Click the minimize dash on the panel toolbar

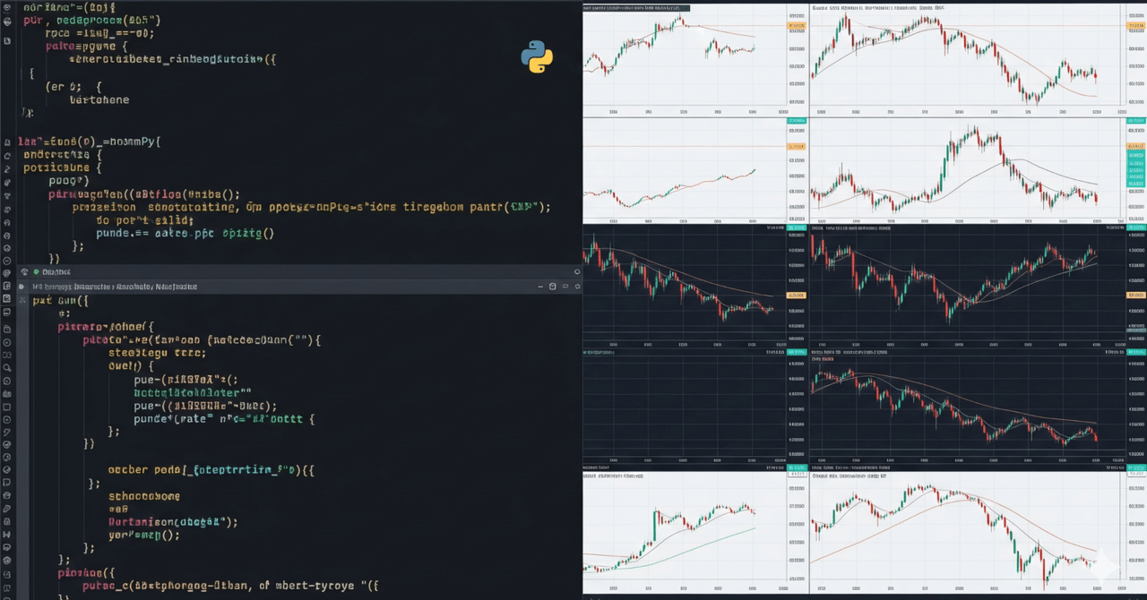[x=540, y=287]
